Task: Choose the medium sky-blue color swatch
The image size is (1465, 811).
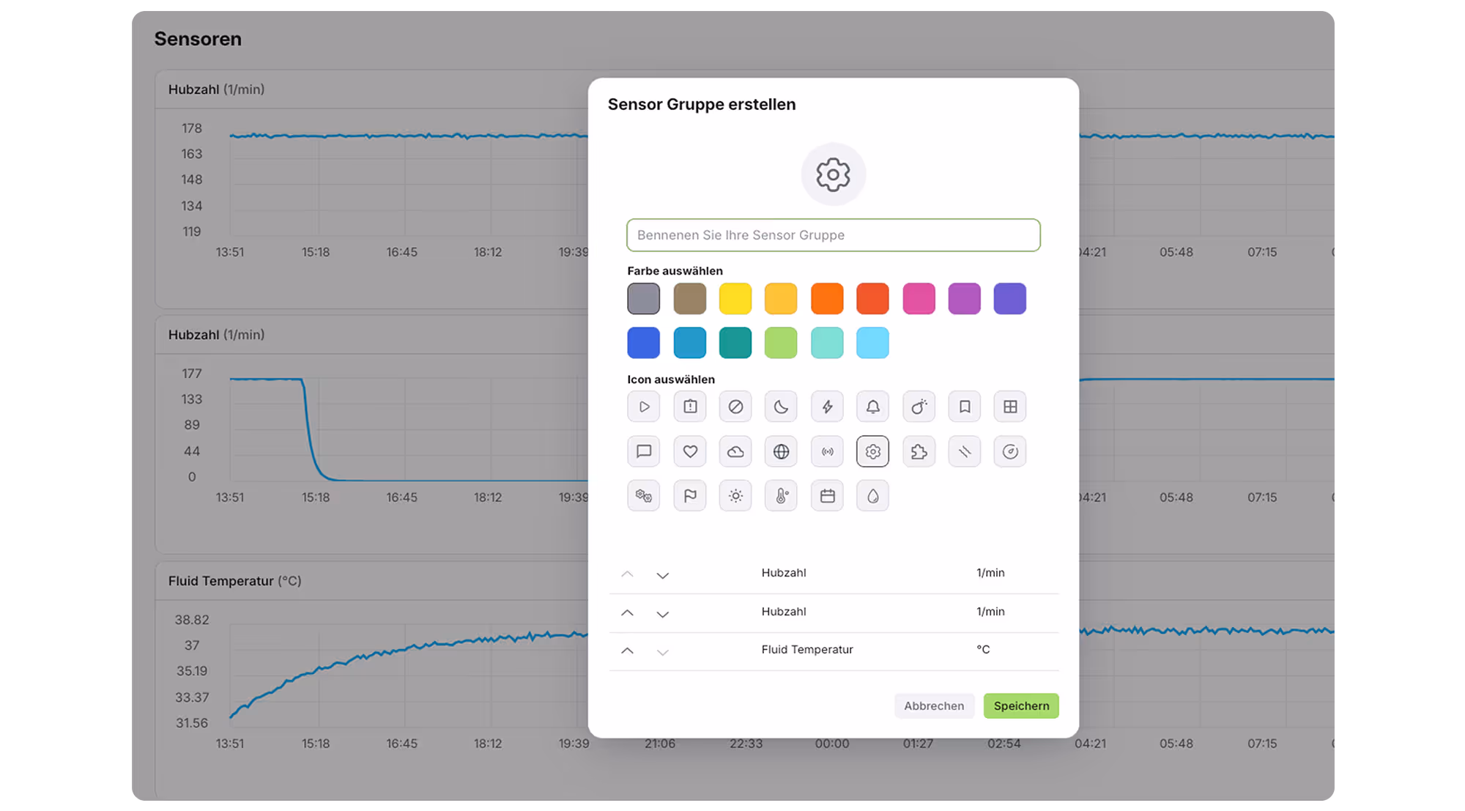Action: [x=689, y=343]
